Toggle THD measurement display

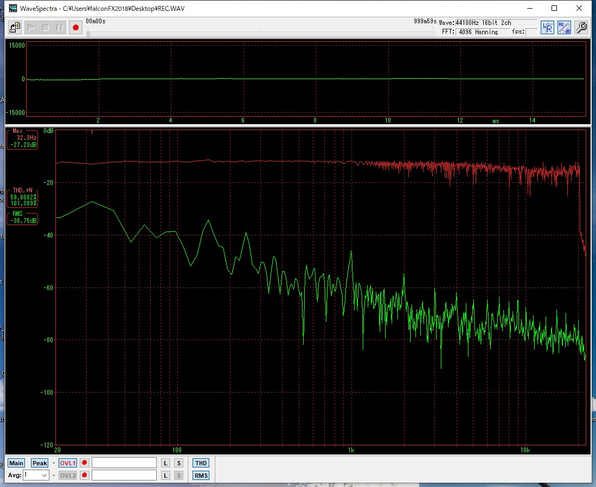click(x=201, y=463)
